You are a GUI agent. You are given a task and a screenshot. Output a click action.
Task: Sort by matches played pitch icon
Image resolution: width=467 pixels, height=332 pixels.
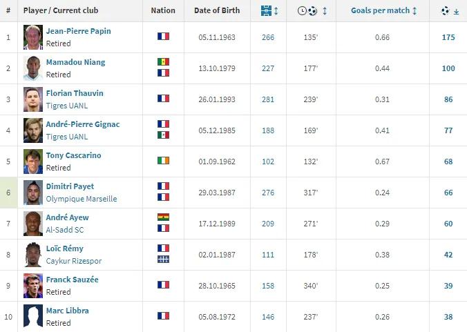pyautogui.click(x=266, y=11)
